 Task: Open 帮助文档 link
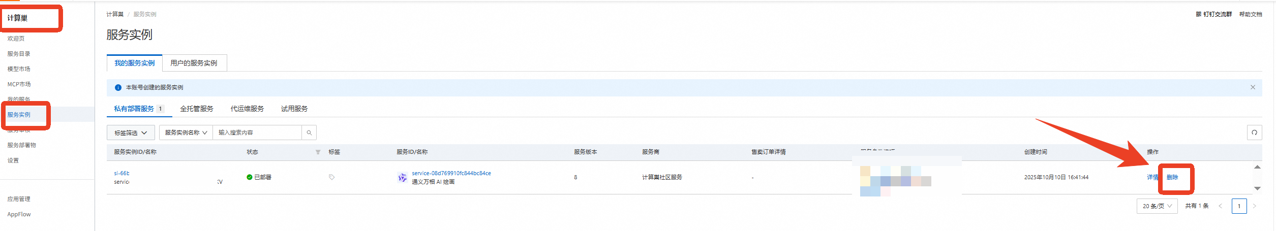[1250, 14]
